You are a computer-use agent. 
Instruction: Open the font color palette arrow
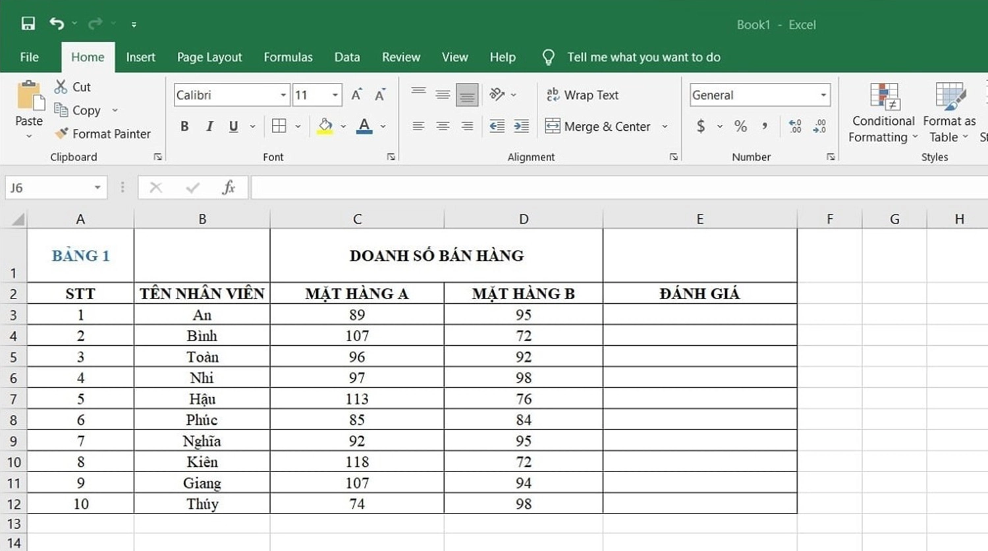point(383,126)
